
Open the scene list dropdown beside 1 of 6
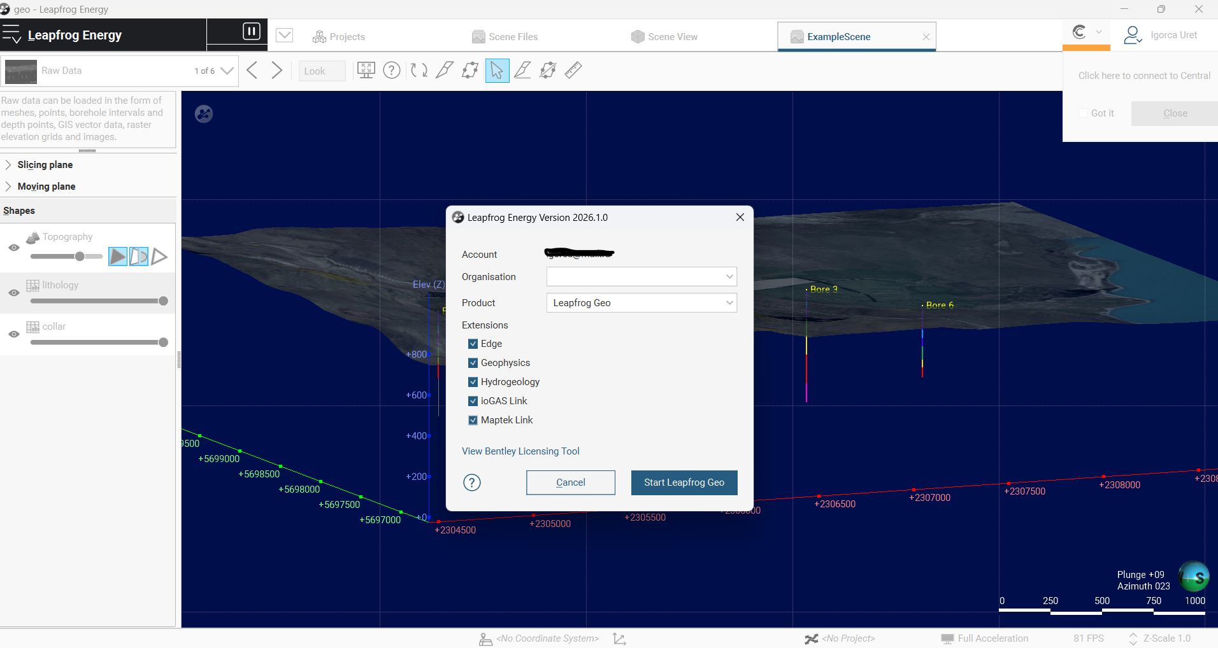(x=227, y=71)
